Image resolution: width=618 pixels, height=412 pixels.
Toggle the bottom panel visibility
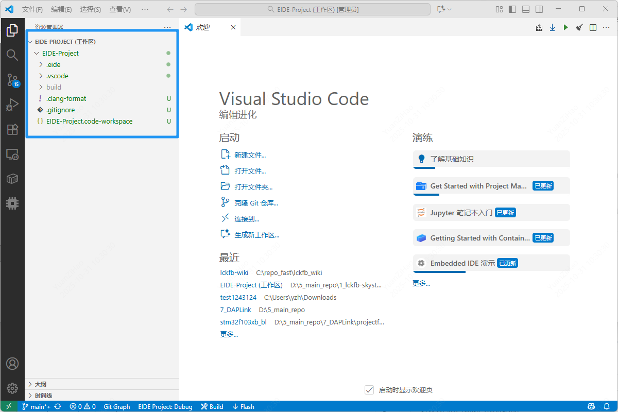point(525,9)
